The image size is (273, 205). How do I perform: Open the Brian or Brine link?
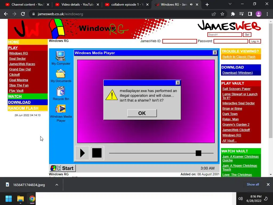pyautogui.click(x=232, y=108)
